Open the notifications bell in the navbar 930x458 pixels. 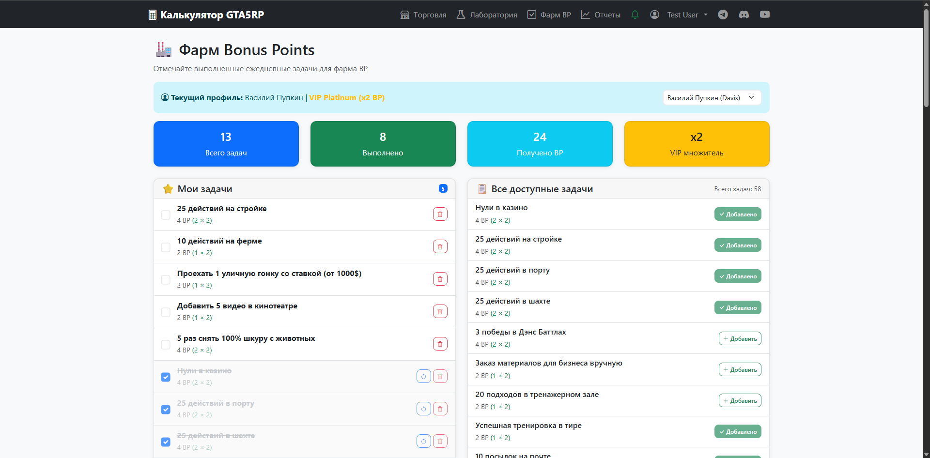pyautogui.click(x=635, y=15)
